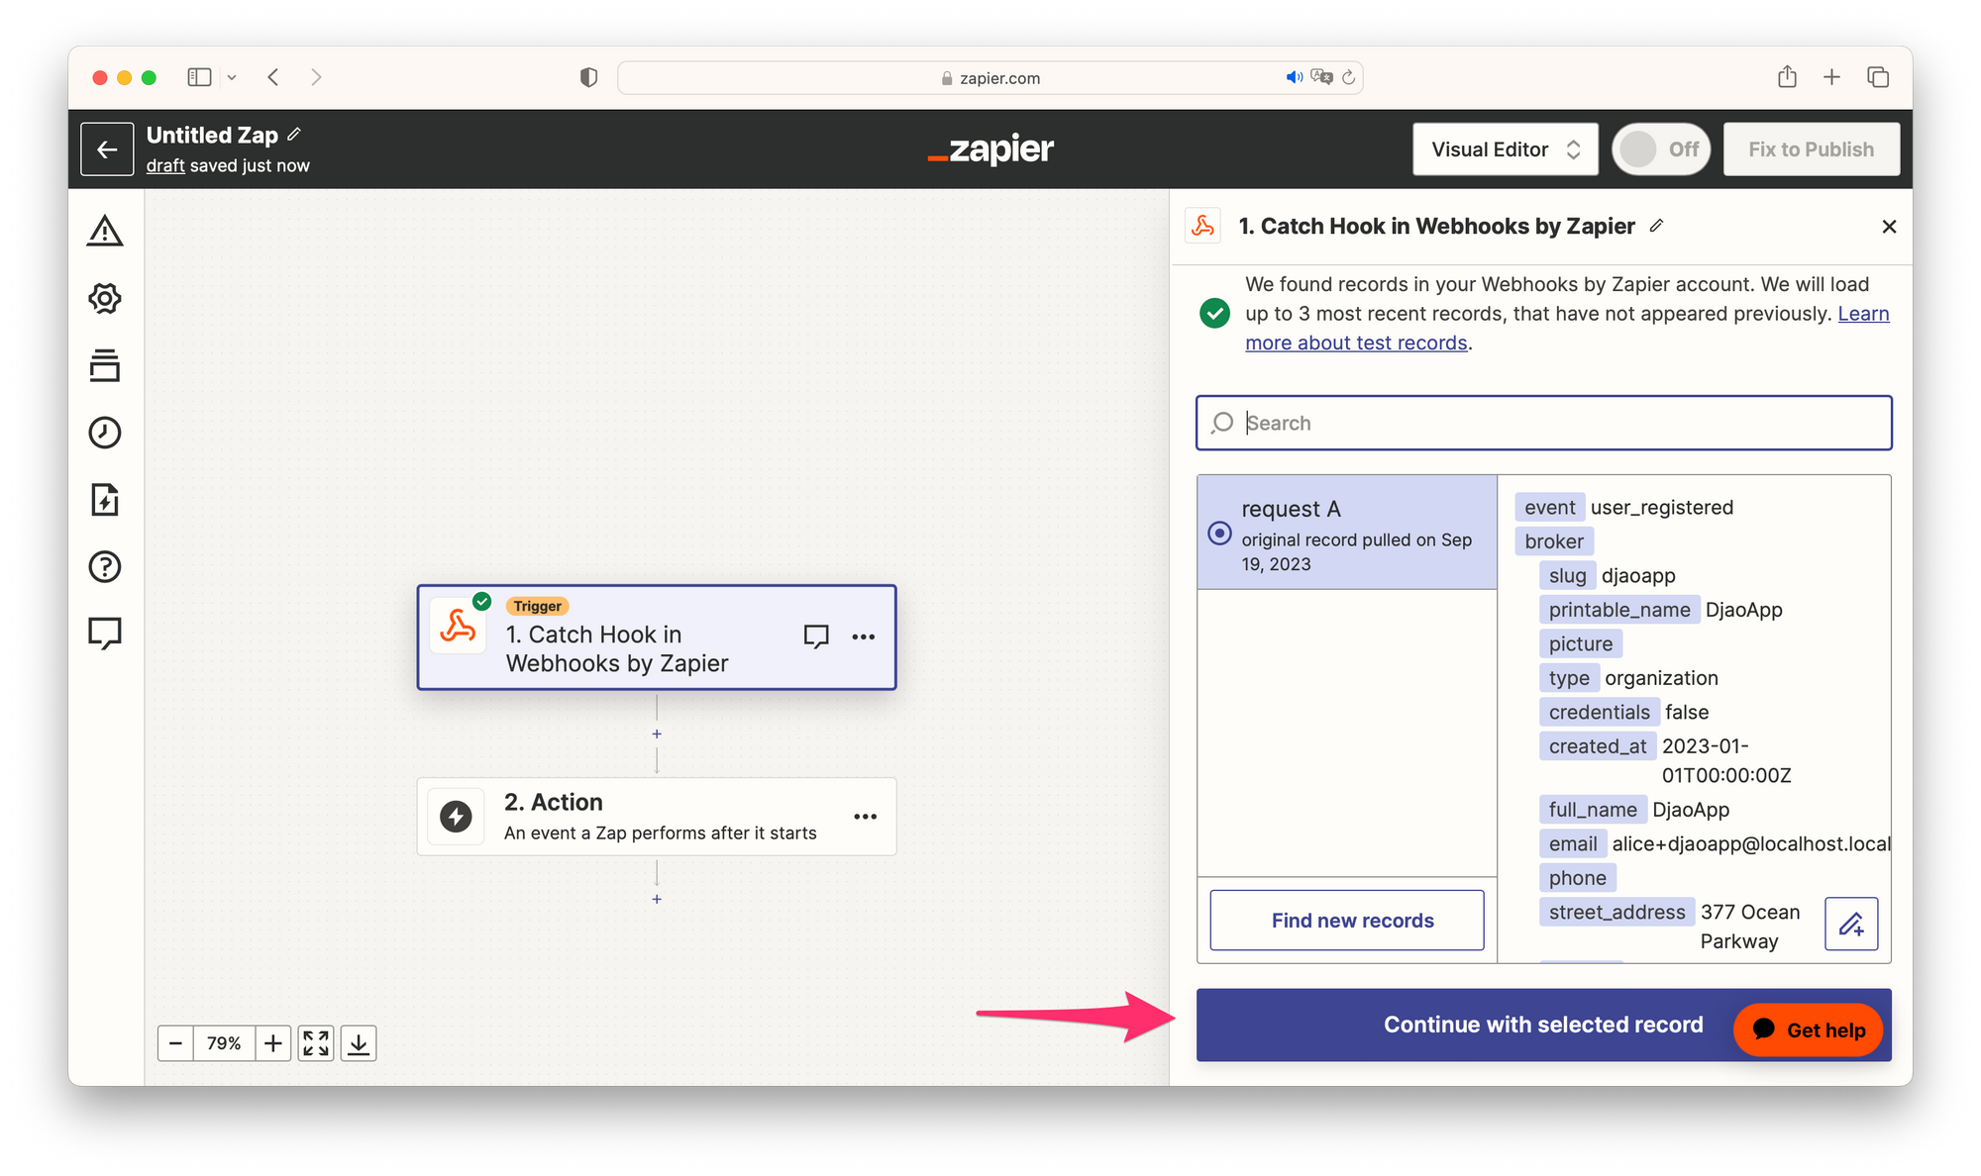
Task: Export the Zap canvas download icon
Action: pyautogui.click(x=359, y=1043)
